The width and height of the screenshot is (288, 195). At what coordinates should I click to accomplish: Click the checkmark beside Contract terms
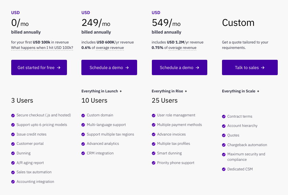point(224,116)
